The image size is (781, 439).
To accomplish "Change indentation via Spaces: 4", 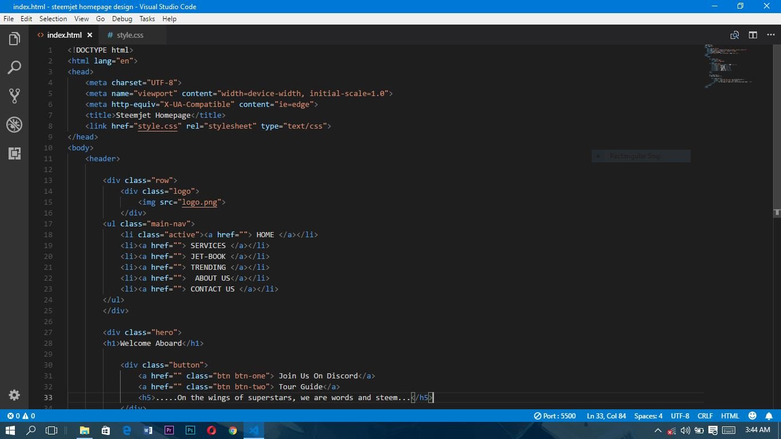I will 648,416.
